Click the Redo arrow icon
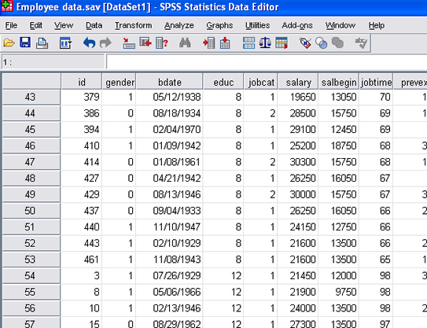Screen dimensions: 427x328 (105, 43)
